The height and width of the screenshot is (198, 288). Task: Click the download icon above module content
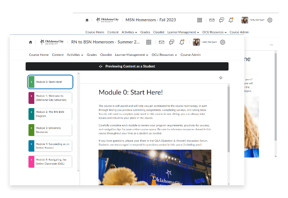click(221, 78)
